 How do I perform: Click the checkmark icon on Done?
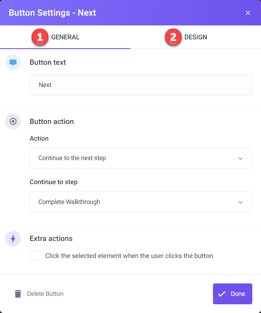[222, 294]
